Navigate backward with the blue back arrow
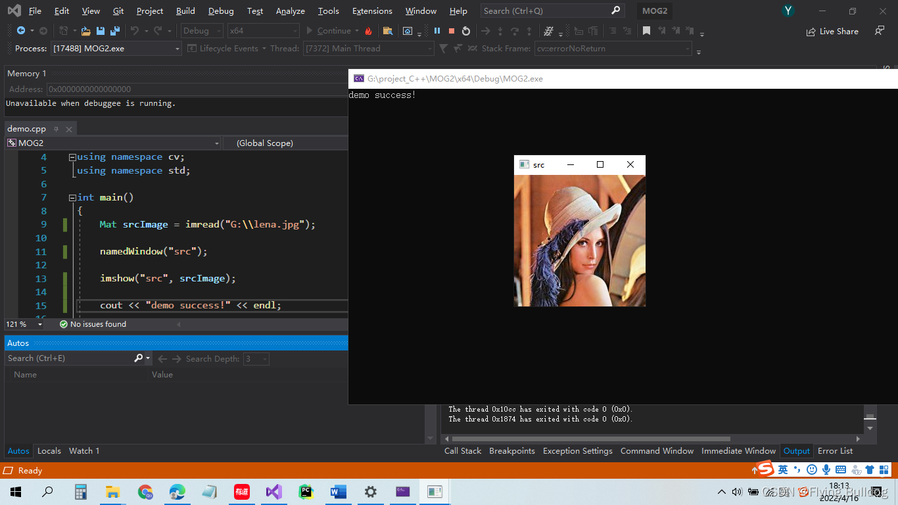 (x=21, y=31)
